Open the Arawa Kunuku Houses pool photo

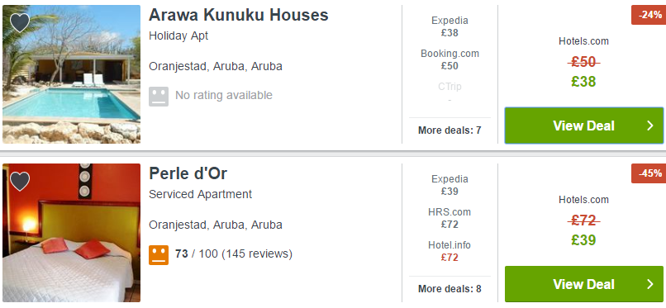[x=71, y=74]
